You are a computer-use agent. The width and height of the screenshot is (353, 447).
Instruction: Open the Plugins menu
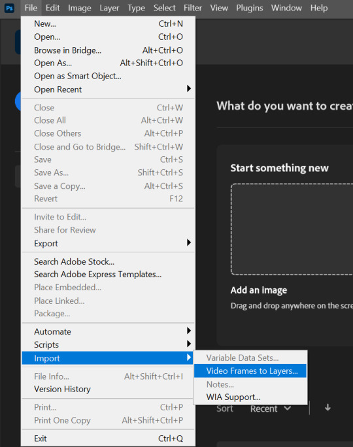(x=250, y=8)
